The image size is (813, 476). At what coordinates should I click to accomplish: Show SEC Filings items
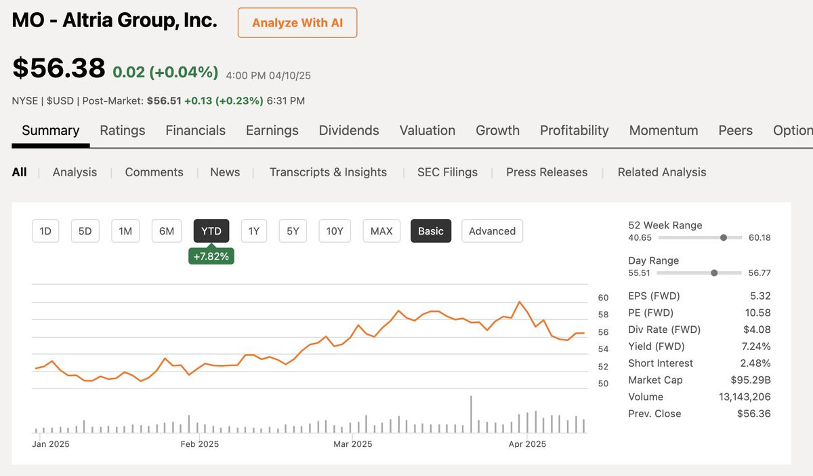[447, 172]
